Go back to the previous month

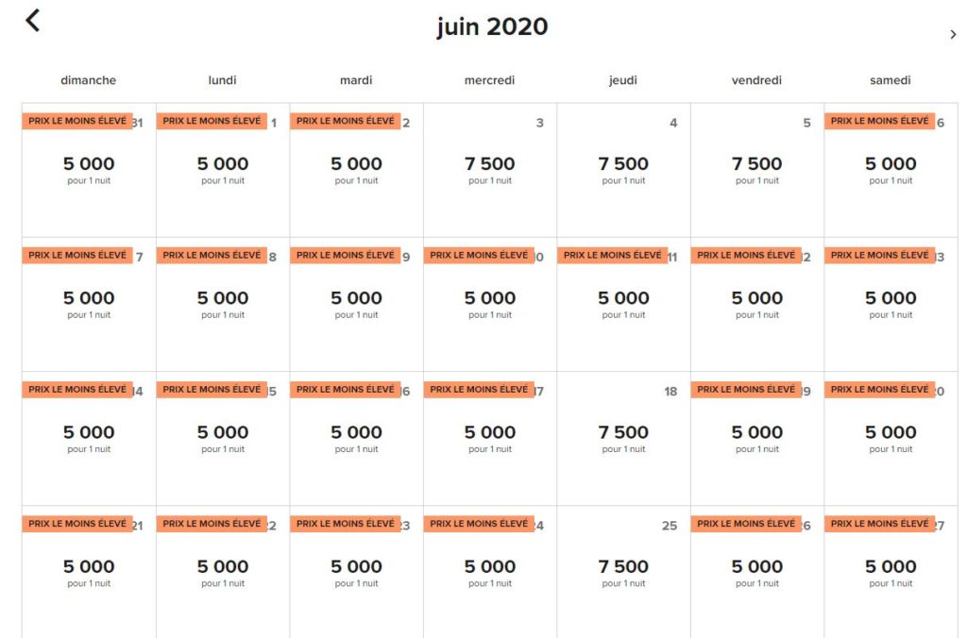tap(33, 21)
